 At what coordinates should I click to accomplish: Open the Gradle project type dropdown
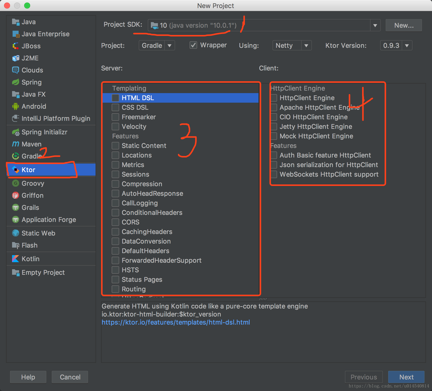tap(169, 46)
